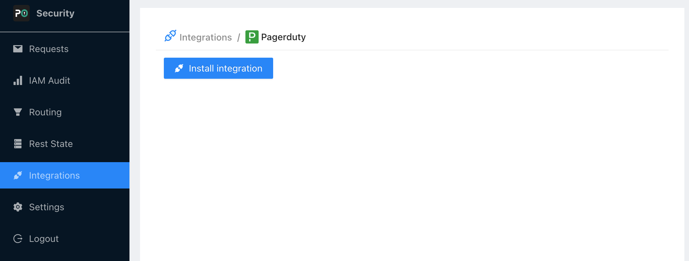Click the green Pagerduty logo icon
This screenshot has height=261, width=689.
252,37
